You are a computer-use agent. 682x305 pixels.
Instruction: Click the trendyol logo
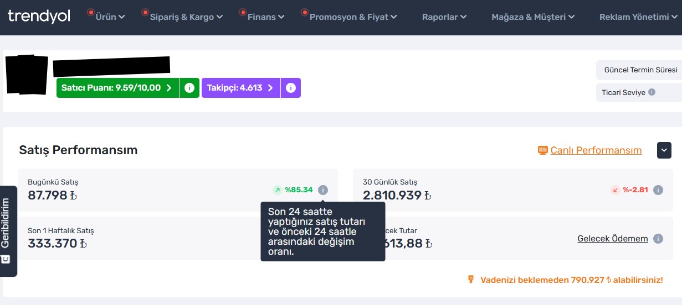(39, 17)
